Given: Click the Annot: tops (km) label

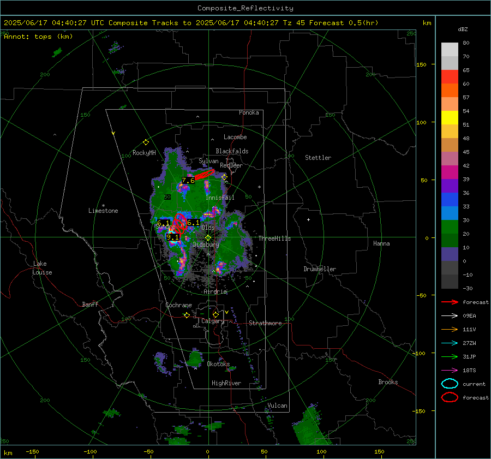Looking at the screenshot, I should click(x=38, y=37).
